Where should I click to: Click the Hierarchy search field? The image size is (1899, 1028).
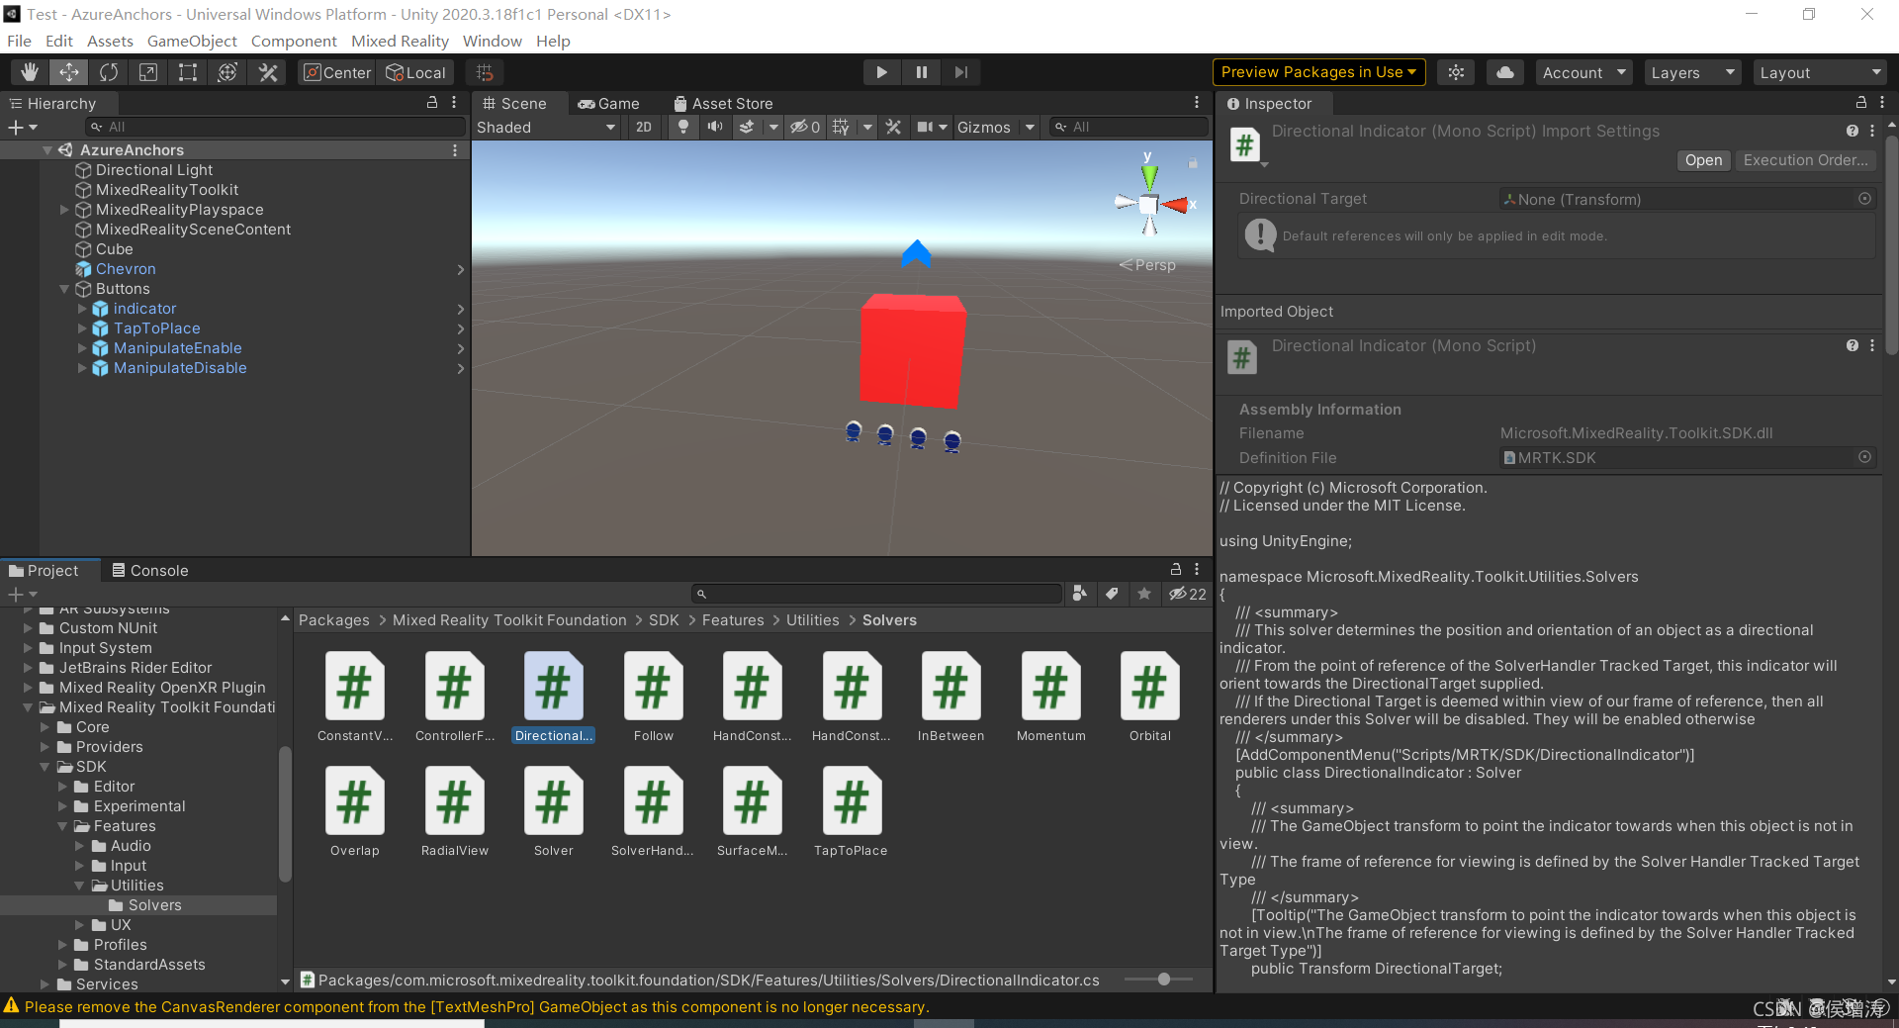coord(275,127)
